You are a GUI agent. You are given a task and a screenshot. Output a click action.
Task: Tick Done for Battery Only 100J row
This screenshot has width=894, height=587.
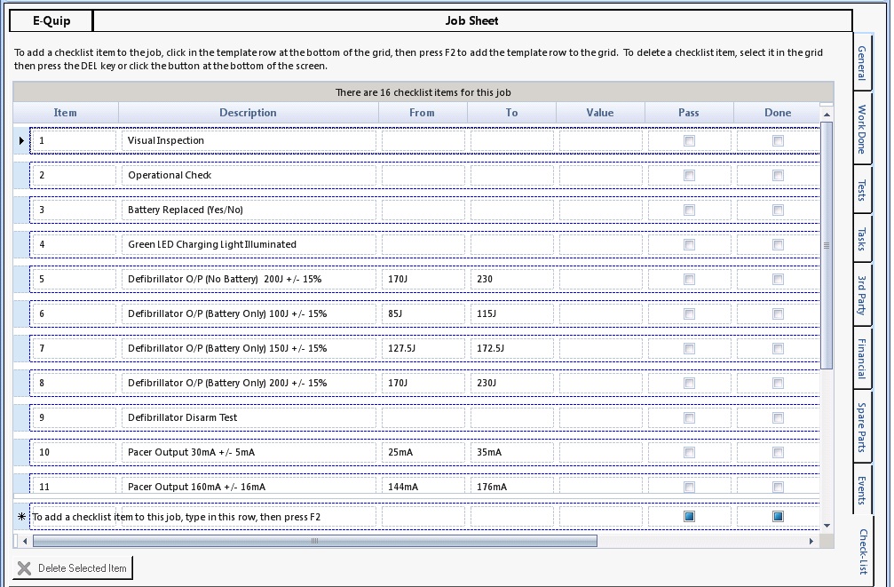point(778,314)
